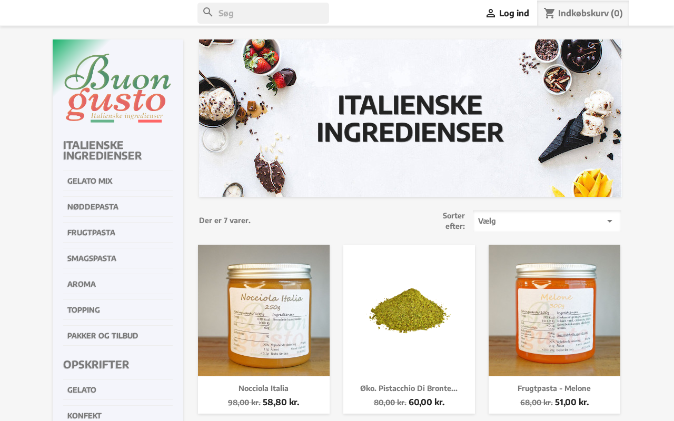Open the Nocciola Italia product link
This screenshot has width=674, height=421.
[x=263, y=388]
